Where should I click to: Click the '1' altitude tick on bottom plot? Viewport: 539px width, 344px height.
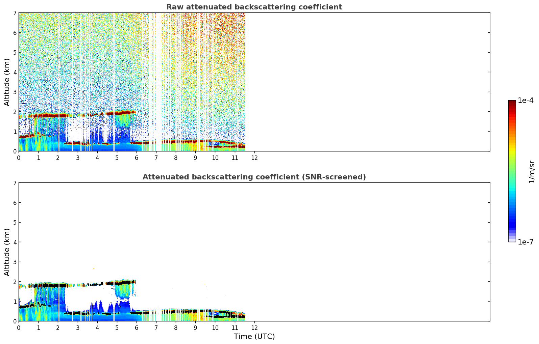(15, 302)
